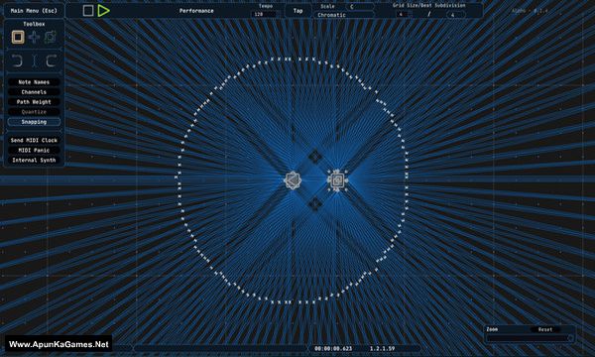Click the undo arrow icon

pos(17,60)
